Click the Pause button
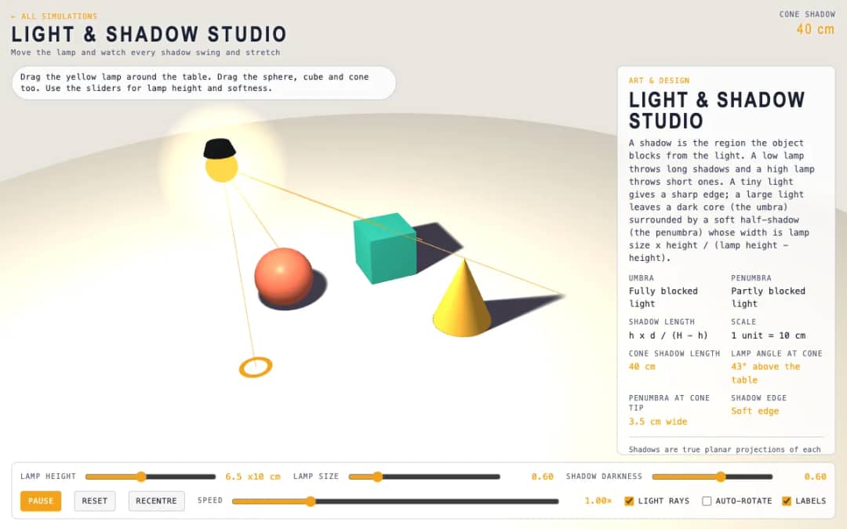The height and width of the screenshot is (529, 847). [x=41, y=501]
